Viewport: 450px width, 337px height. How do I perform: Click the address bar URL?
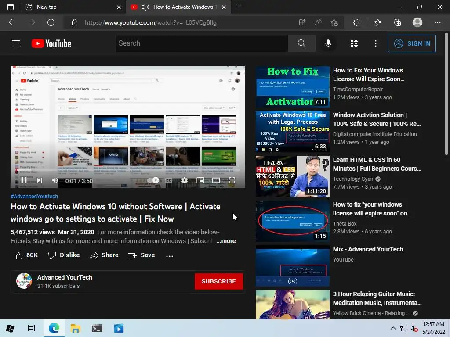tap(151, 22)
